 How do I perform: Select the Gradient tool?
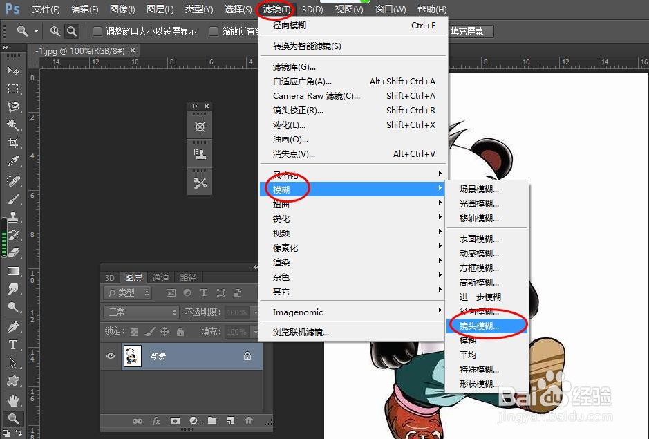click(13, 271)
